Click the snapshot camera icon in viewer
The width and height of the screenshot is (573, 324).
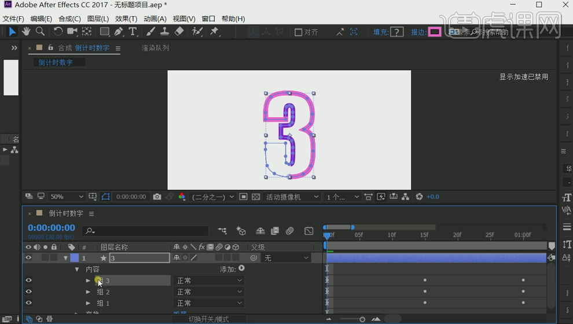click(157, 197)
